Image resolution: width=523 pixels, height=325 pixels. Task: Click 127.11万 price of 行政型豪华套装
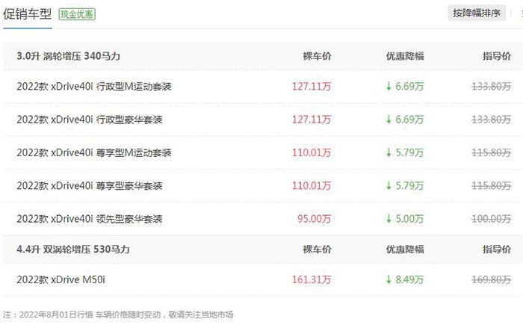click(x=312, y=120)
